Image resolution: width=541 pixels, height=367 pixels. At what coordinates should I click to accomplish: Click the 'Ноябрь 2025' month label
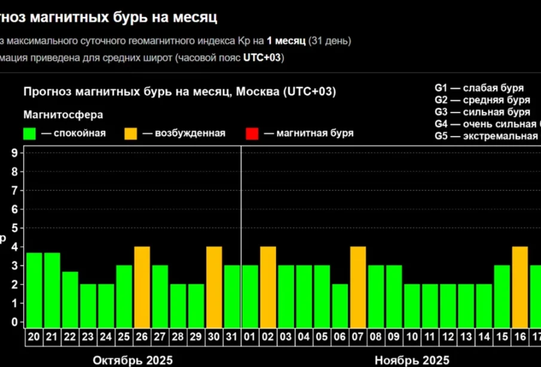[412, 360]
